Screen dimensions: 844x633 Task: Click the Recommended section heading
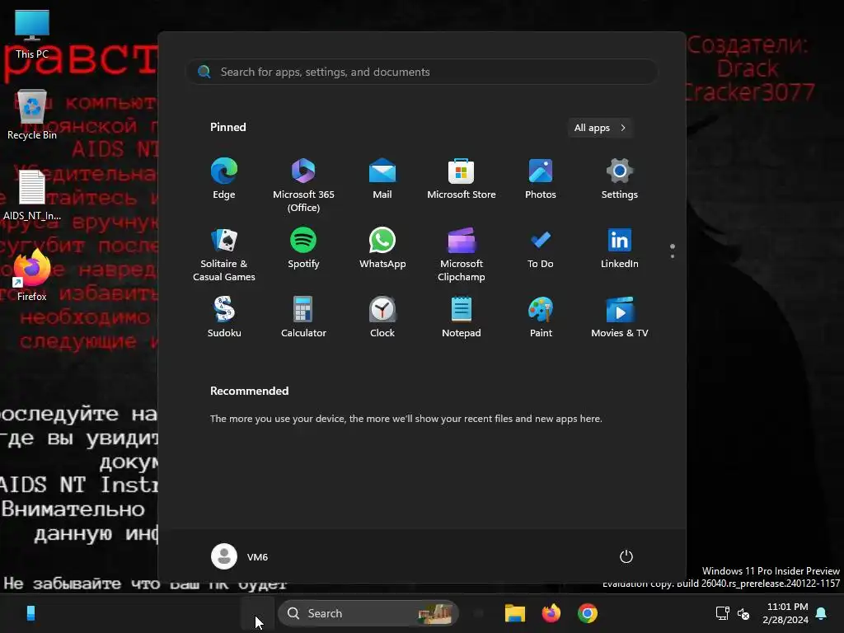249,391
